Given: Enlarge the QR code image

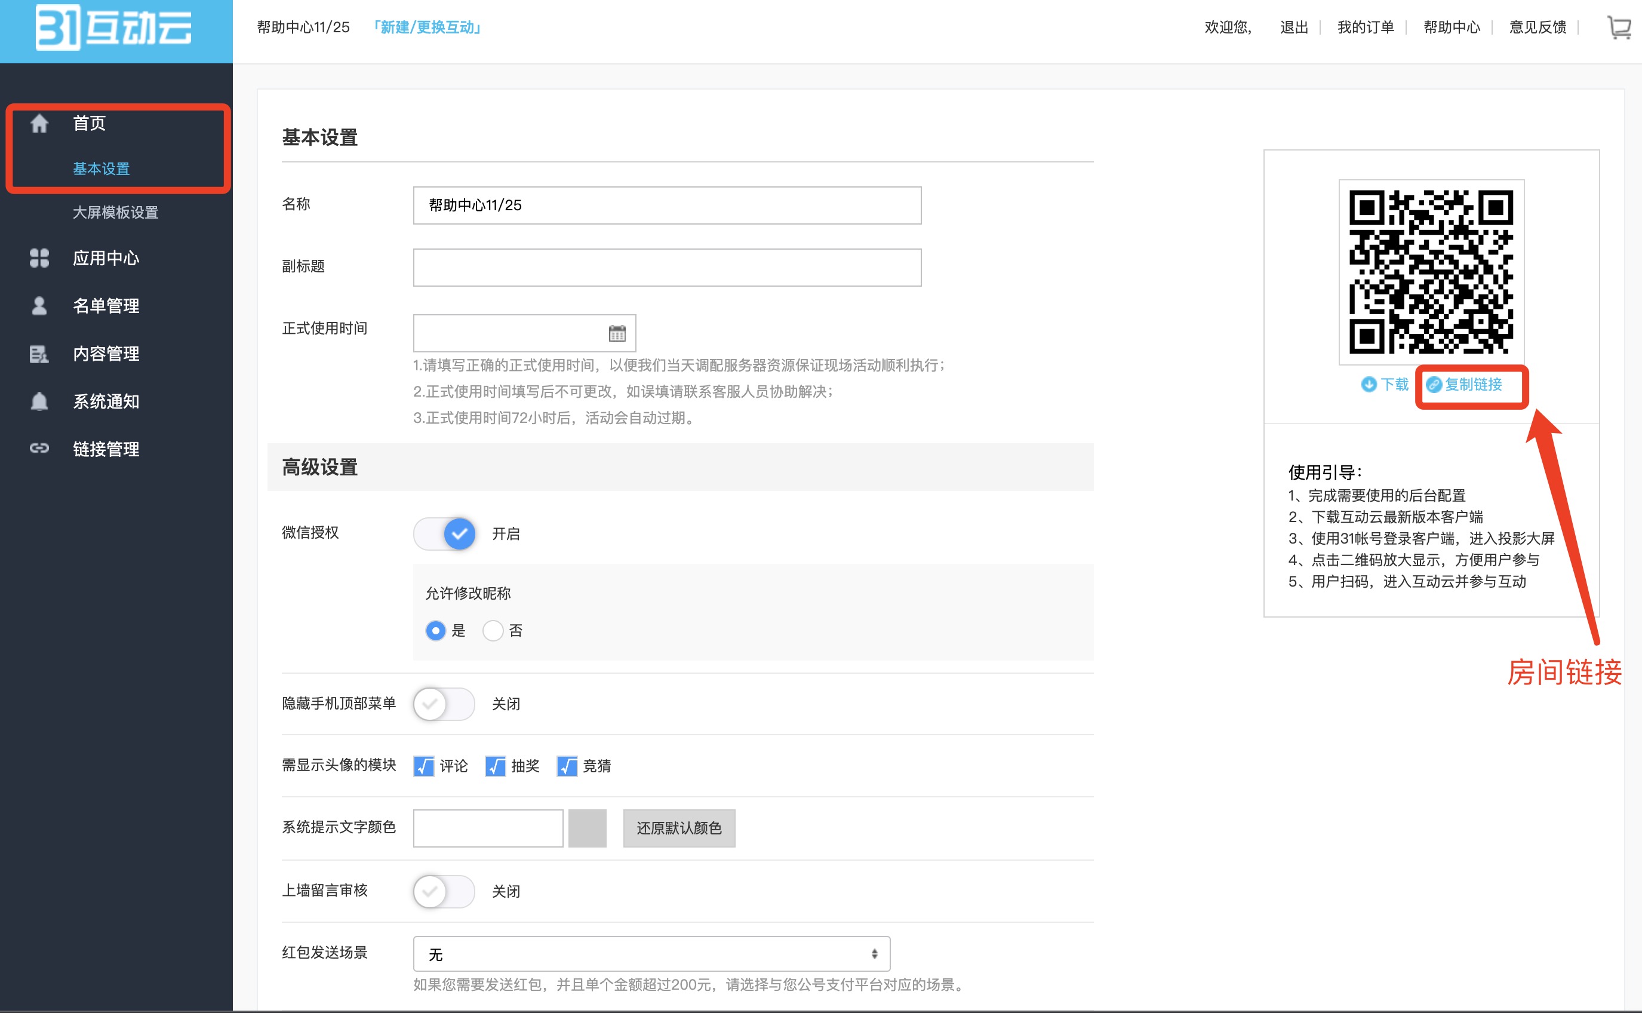Looking at the screenshot, I should tap(1431, 272).
